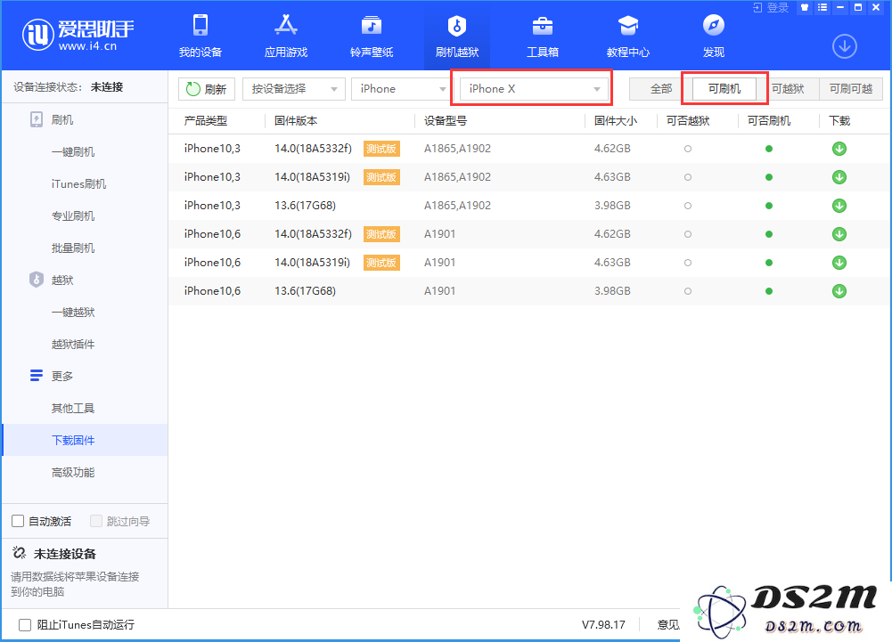The image size is (892, 642).
Task: Open 专业刷机 in sidebar
Action: [73, 216]
